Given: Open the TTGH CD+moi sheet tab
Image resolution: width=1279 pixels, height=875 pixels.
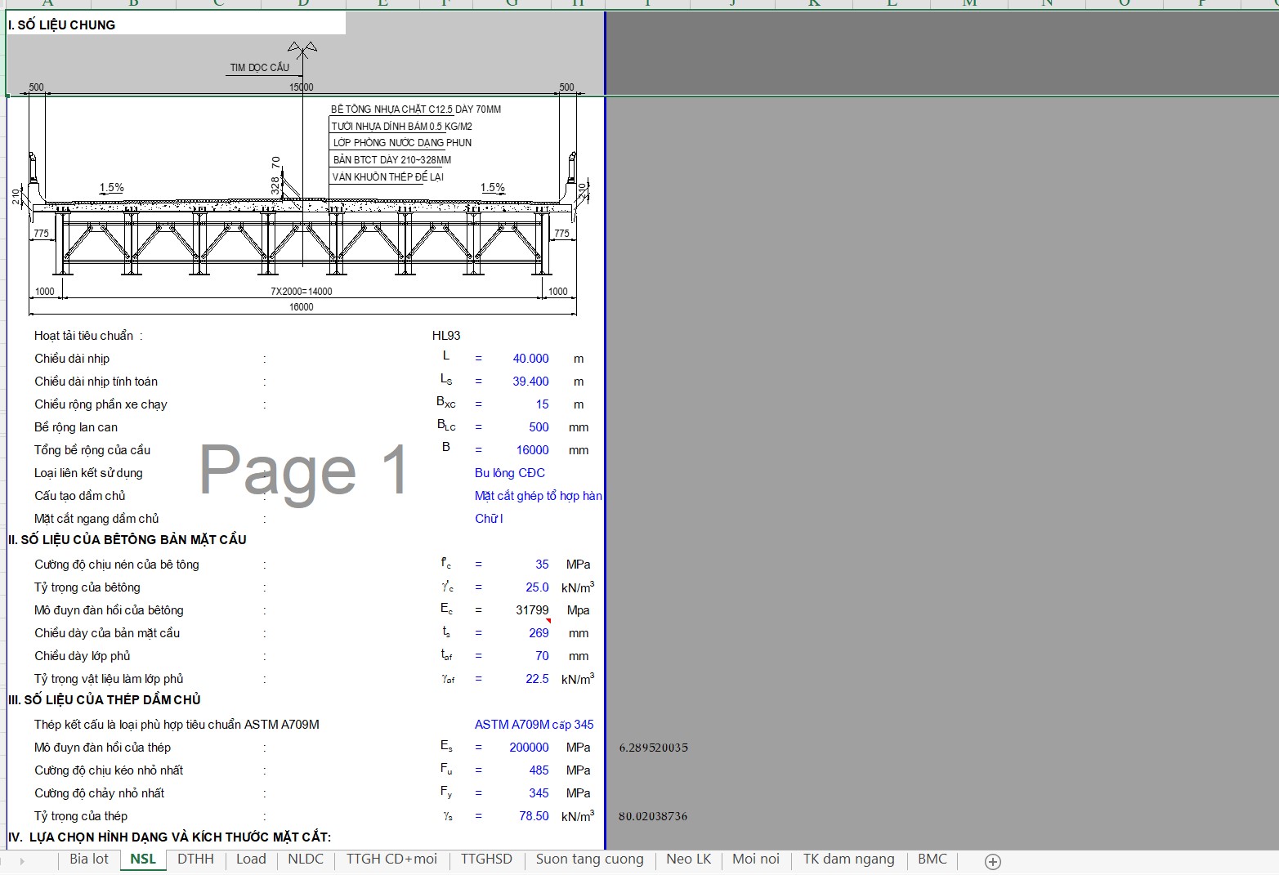Looking at the screenshot, I should (x=391, y=859).
